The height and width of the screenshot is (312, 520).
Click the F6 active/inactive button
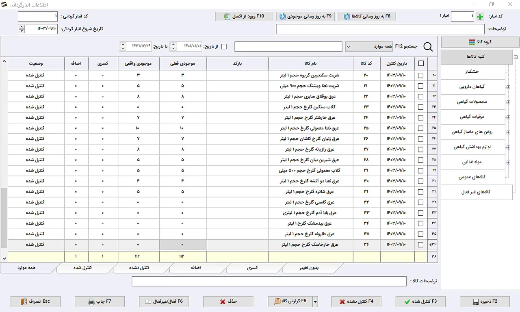tap(164, 301)
